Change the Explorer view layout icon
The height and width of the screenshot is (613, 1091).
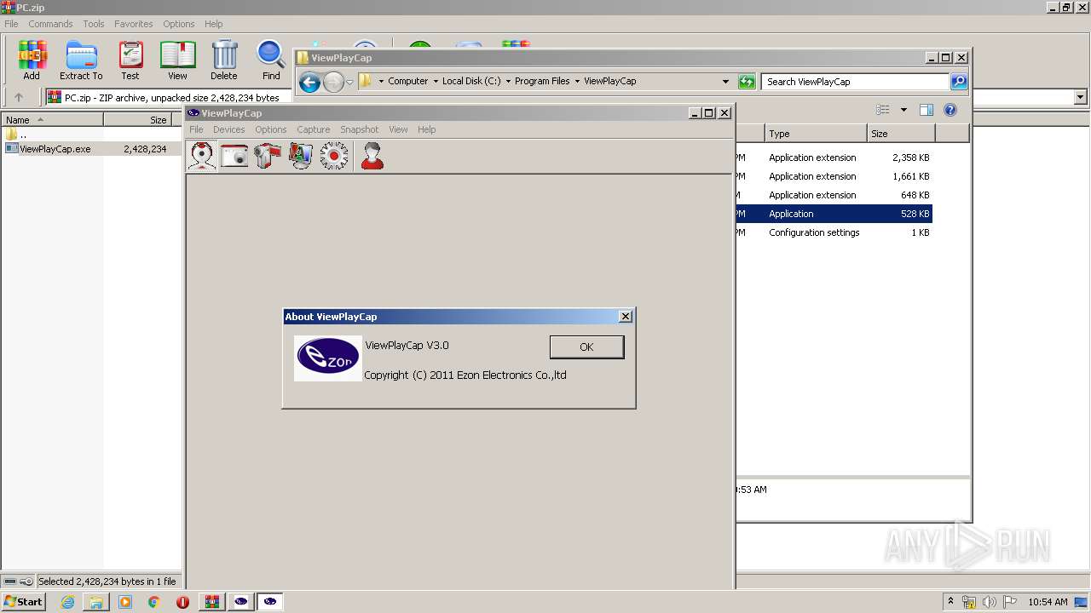(883, 110)
